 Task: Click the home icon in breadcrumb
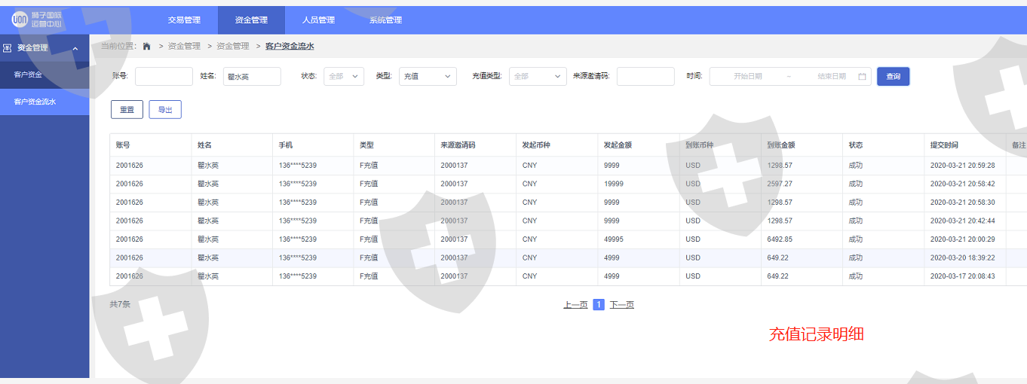(x=146, y=46)
